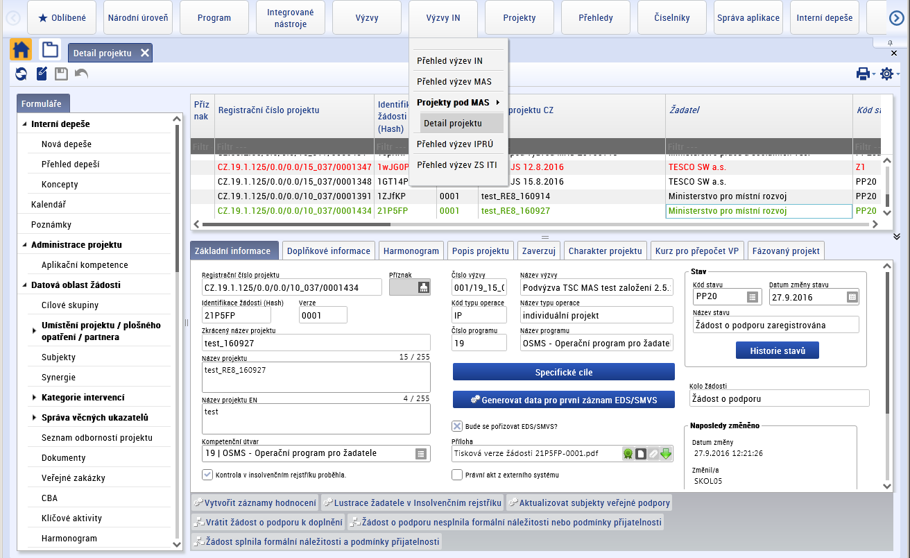Image resolution: width=910 pixels, height=558 pixels.
Task: Open the Výzvy IN top menu
Action: (x=444, y=18)
